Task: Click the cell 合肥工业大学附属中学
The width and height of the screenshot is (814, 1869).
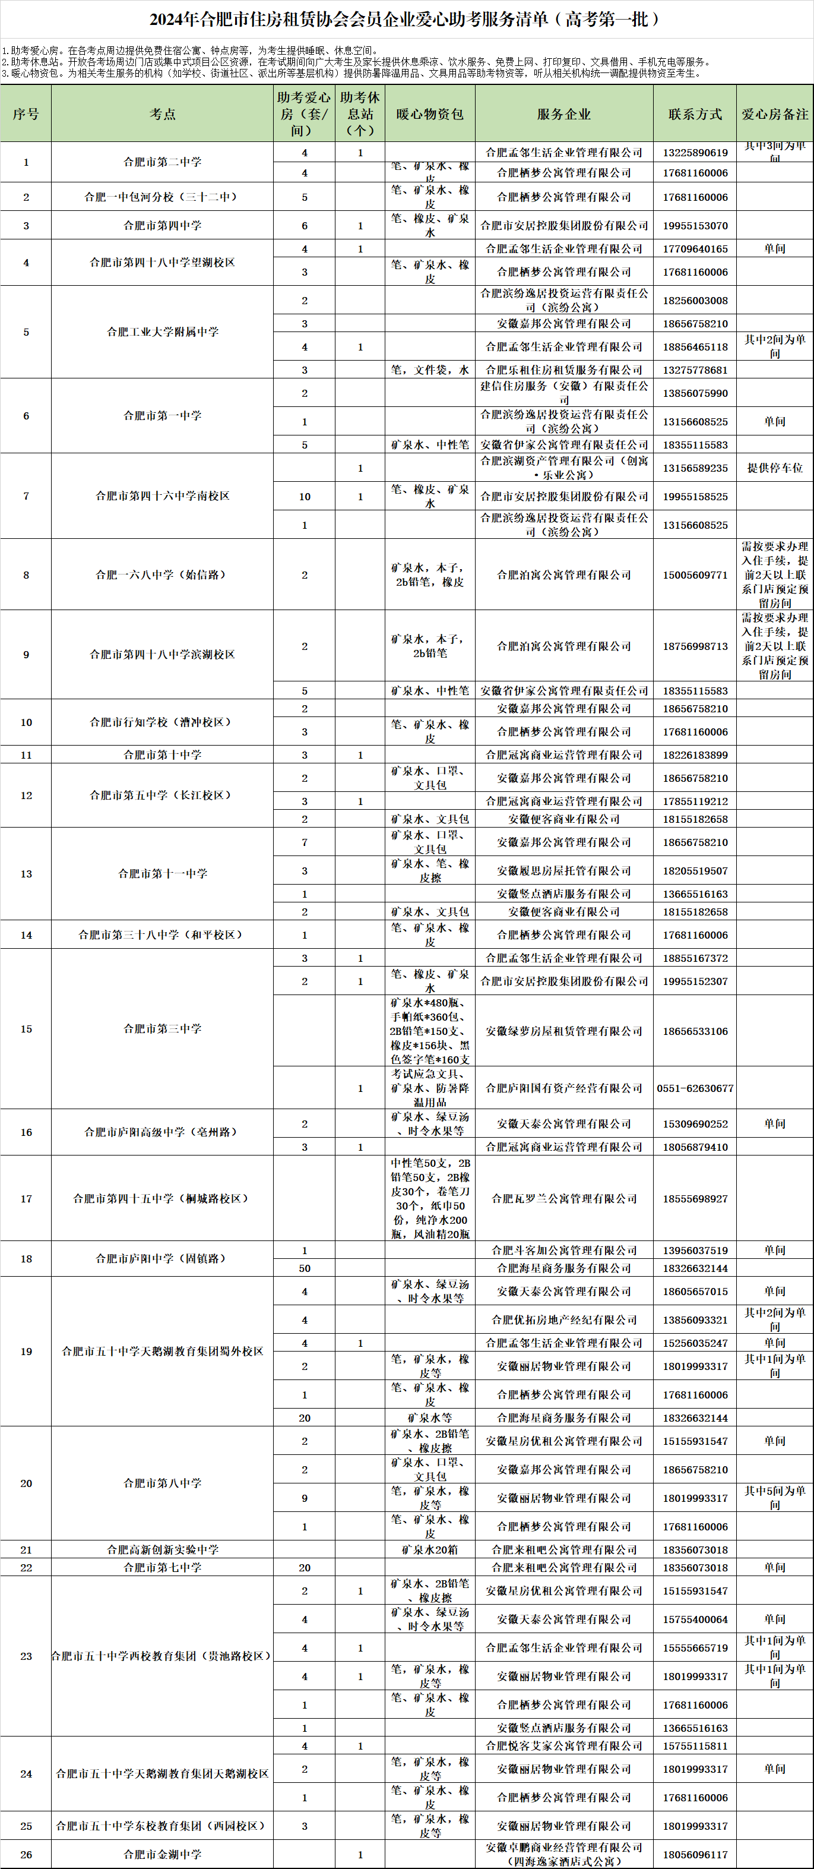Action: click(x=162, y=332)
